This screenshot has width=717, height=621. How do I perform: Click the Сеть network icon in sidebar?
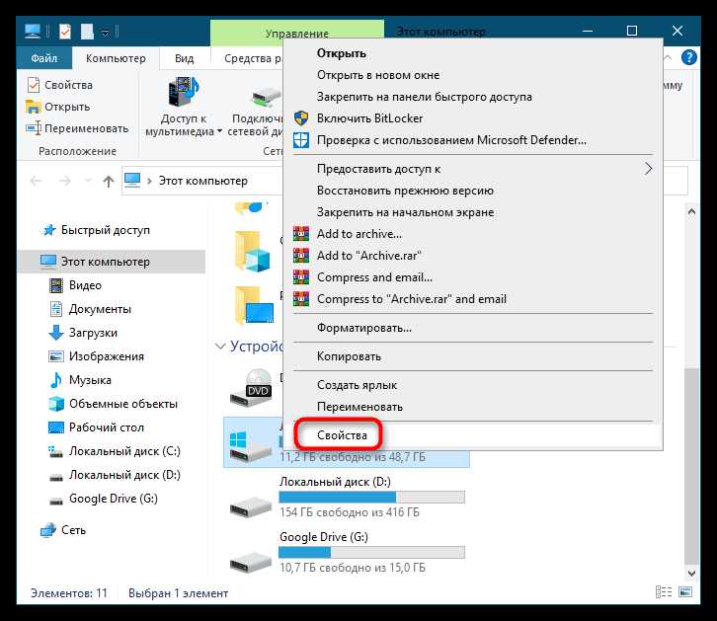[x=48, y=530]
